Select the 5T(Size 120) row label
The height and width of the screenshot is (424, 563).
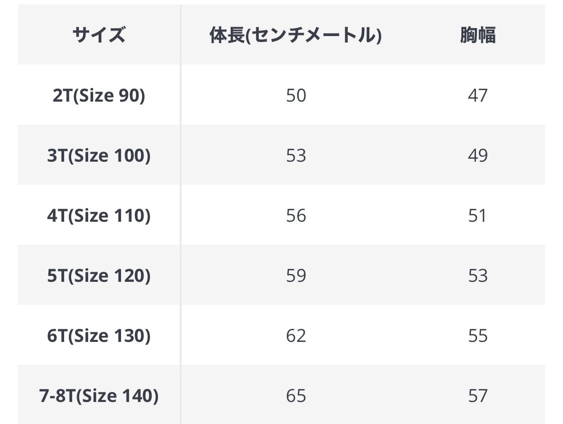click(99, 275)
